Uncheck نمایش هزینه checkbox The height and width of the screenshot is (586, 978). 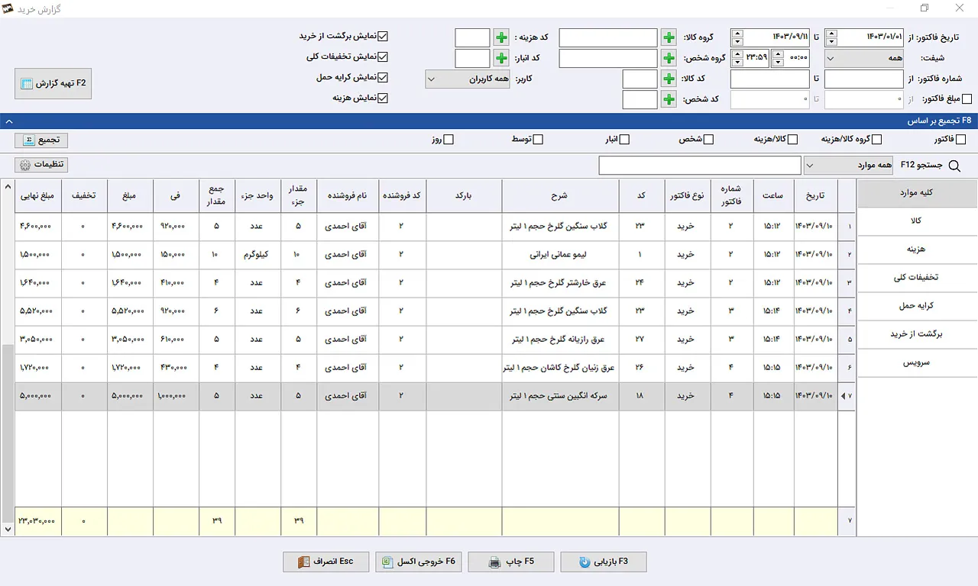[384, 98]
